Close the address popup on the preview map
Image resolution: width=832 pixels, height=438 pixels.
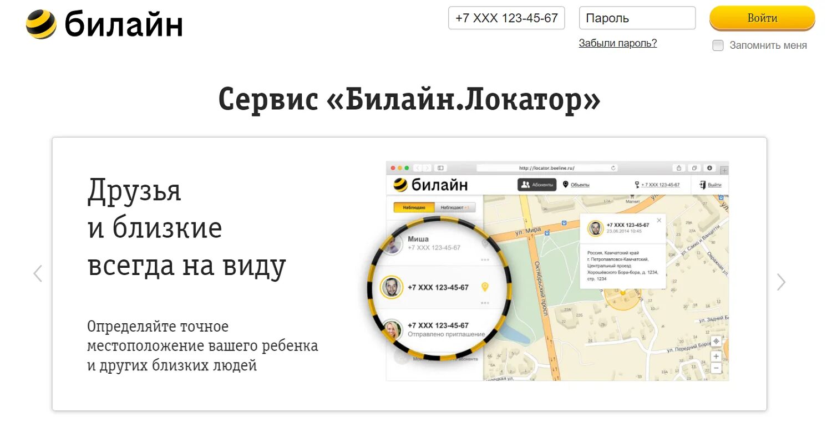659,220
